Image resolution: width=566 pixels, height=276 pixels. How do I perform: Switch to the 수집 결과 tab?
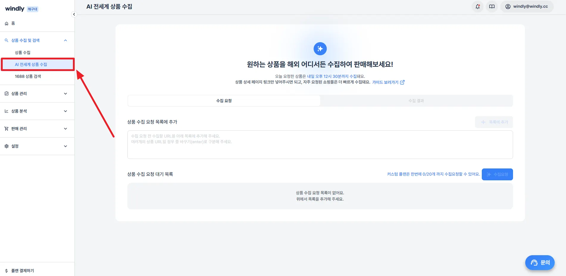coord(416,100)
